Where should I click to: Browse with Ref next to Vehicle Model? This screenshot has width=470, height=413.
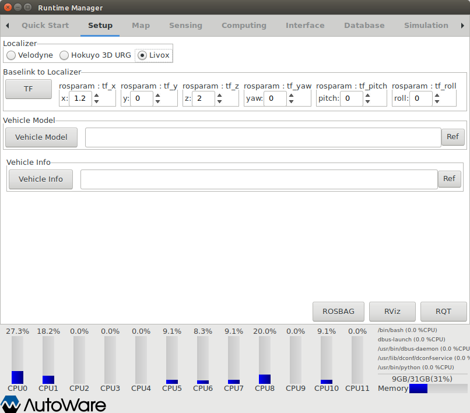453,137
